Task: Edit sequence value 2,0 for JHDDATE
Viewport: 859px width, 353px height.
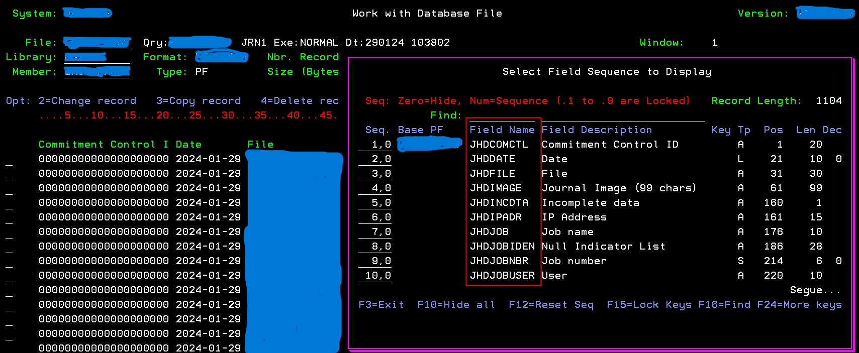Action: coord(375,159)
